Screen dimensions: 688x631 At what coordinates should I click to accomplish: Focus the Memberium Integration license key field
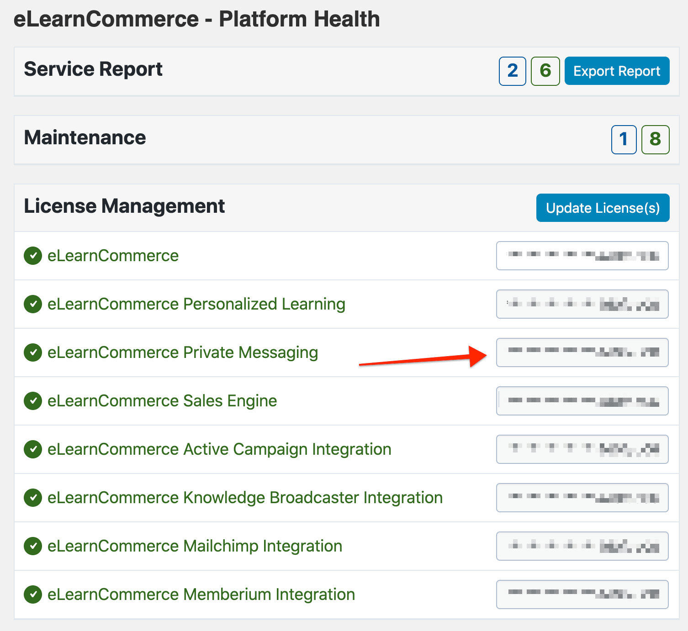pyautogui.click(x=582, y=594)
